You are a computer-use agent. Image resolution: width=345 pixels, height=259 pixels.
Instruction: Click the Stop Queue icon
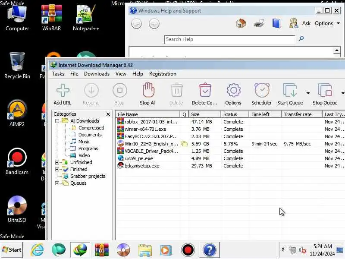325,90
